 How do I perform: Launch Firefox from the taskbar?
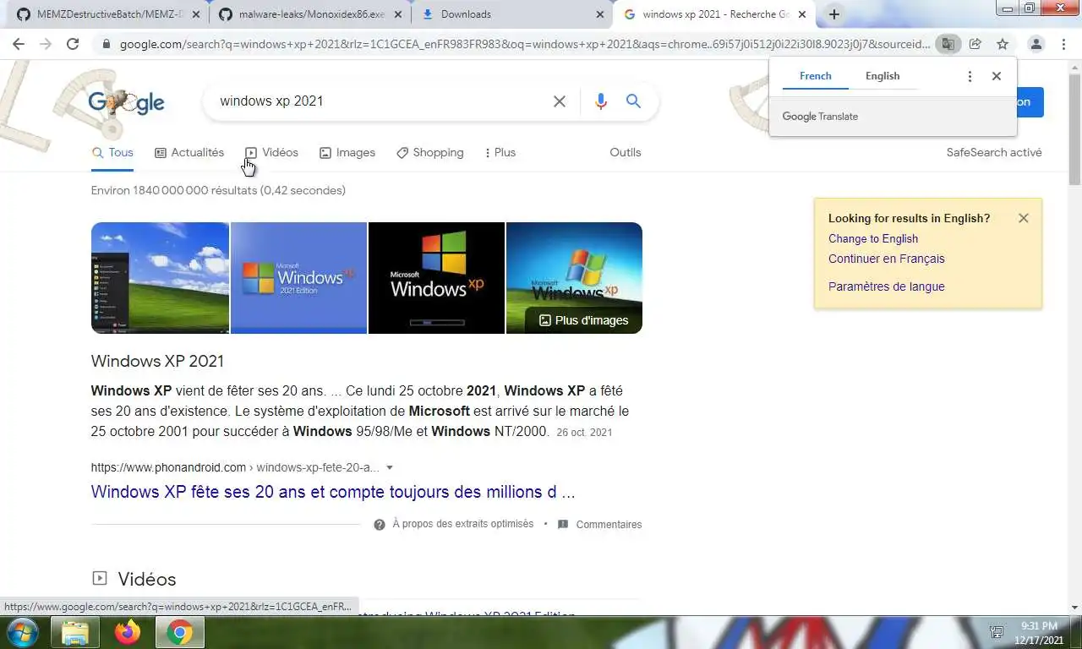[x=128, y=632]
